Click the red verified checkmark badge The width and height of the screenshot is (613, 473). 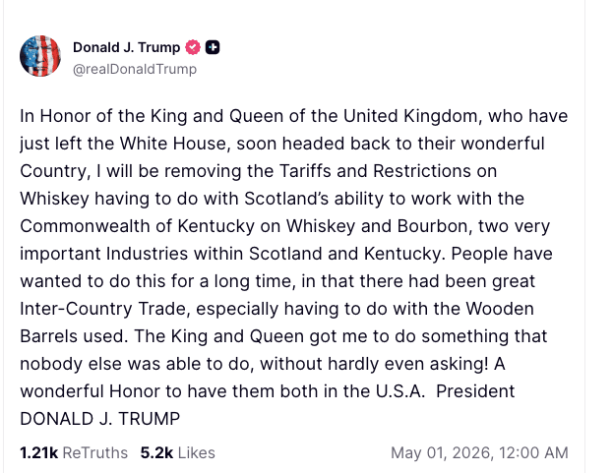[193, 47]
